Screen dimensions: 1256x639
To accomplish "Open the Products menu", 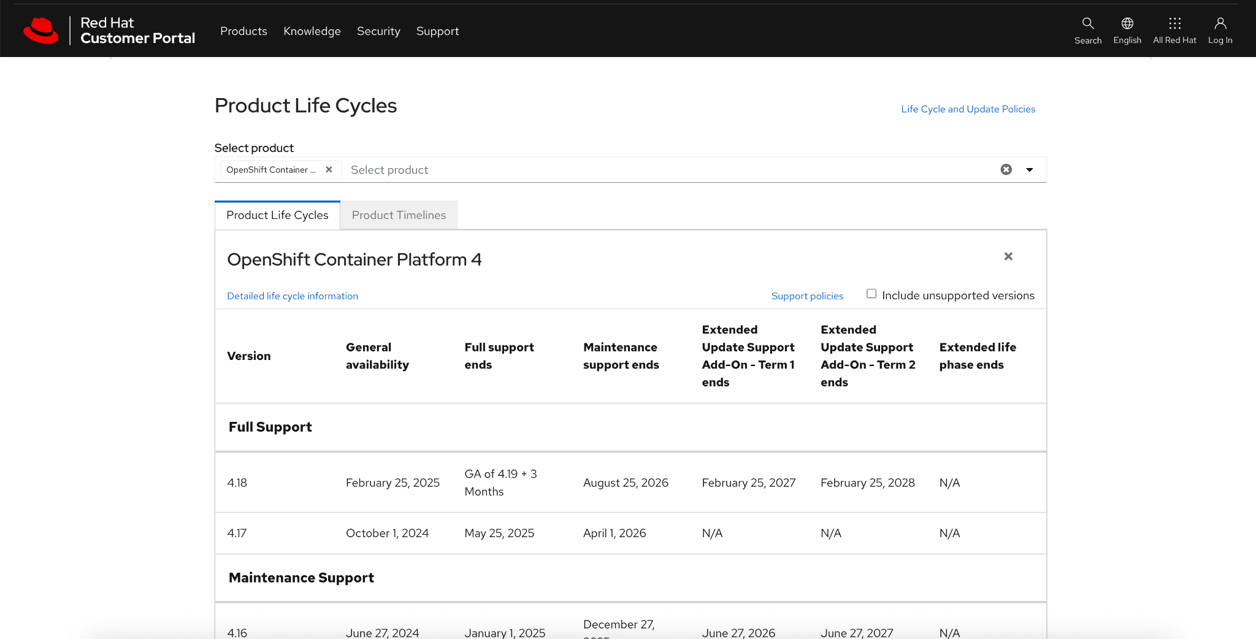I will tap(243, 31).
